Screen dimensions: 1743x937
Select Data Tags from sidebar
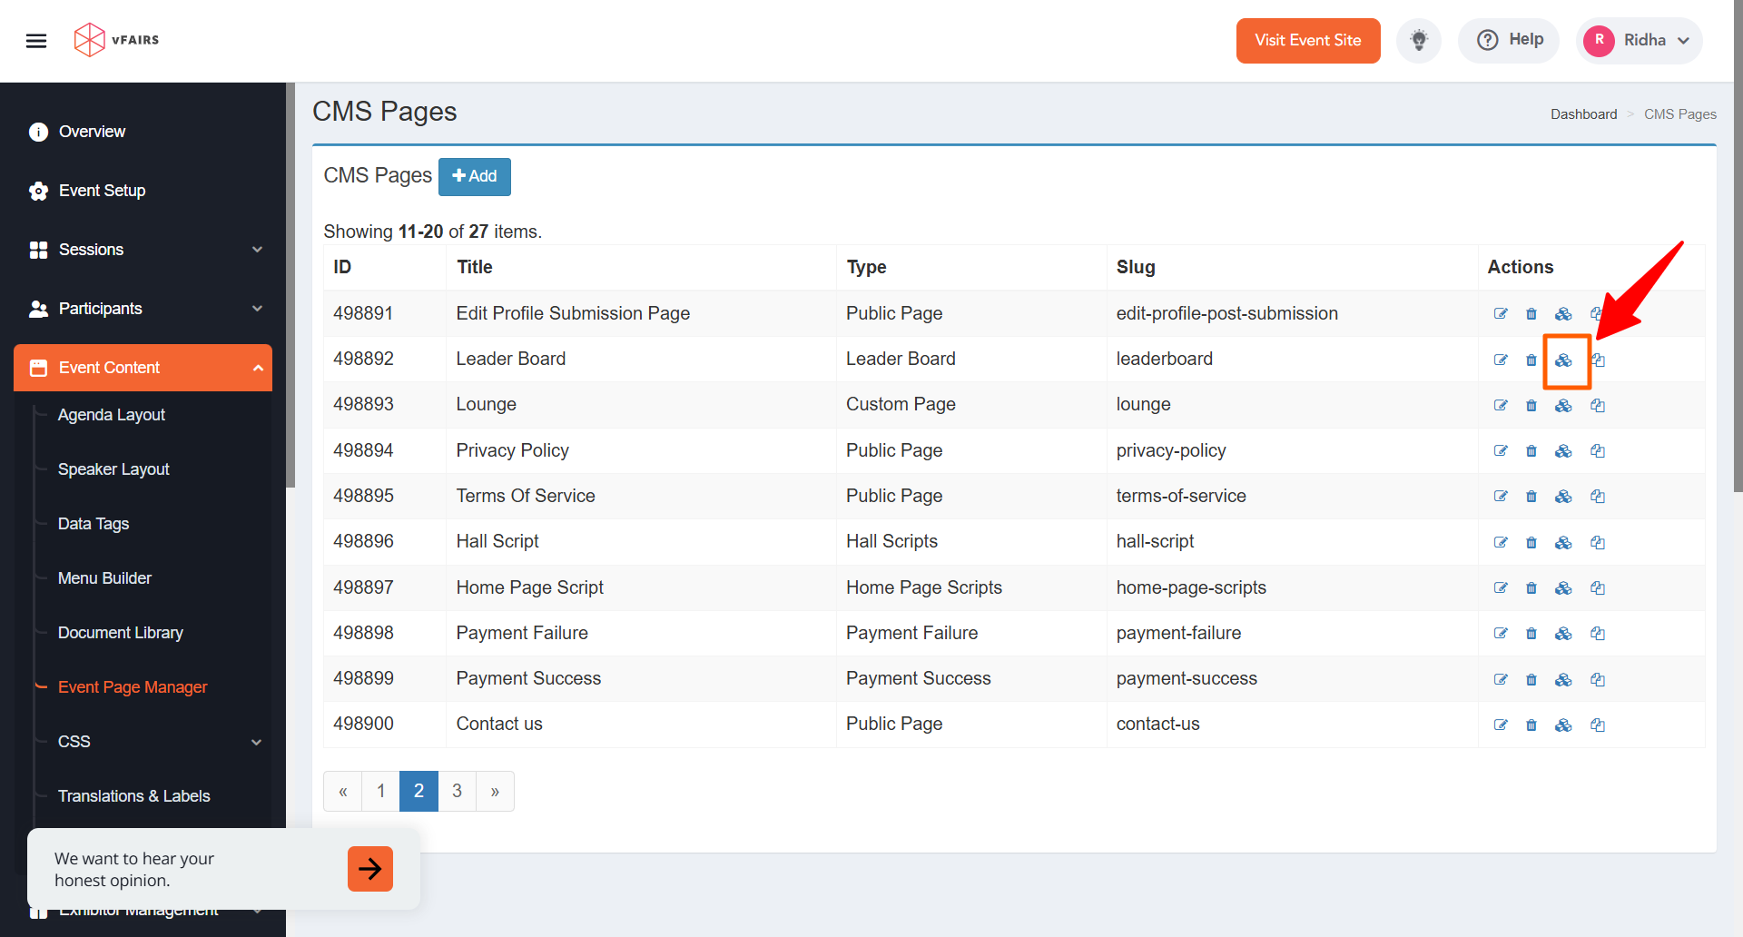click(94, 524)
